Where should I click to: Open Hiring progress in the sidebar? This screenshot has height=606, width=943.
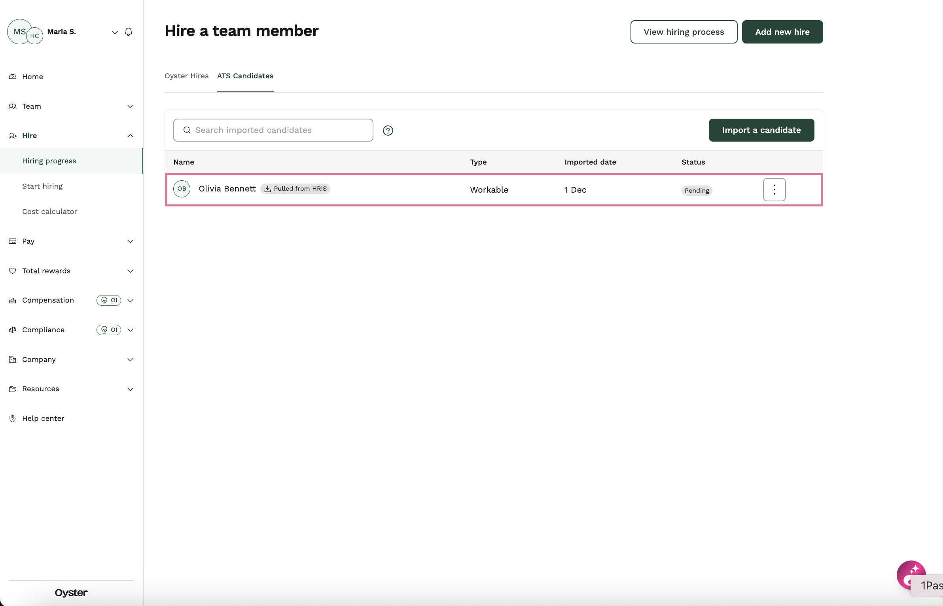coord(71,161)
